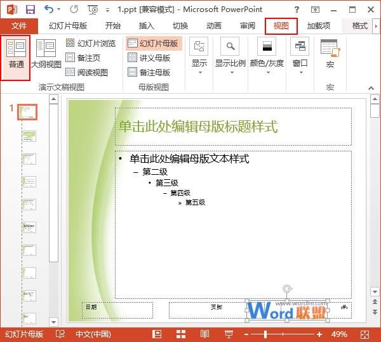Click body text 单击此处编辑母版文本样式
Screen dimensions: 381x342
click(189, 159)
